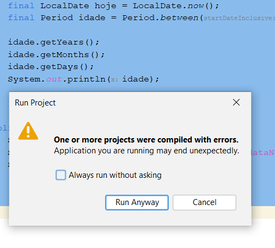Click the 'hoje' variable declaration
The width and height of the screenshot is (275, 248).
[105, 6]
